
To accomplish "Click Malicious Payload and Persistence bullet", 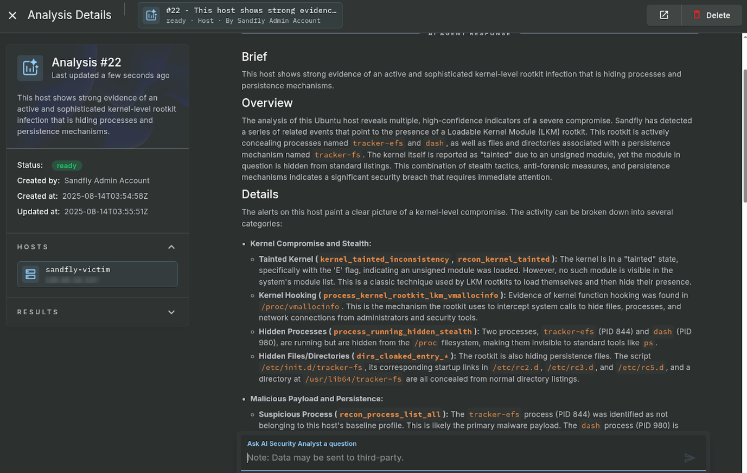I will click(317, 399).
